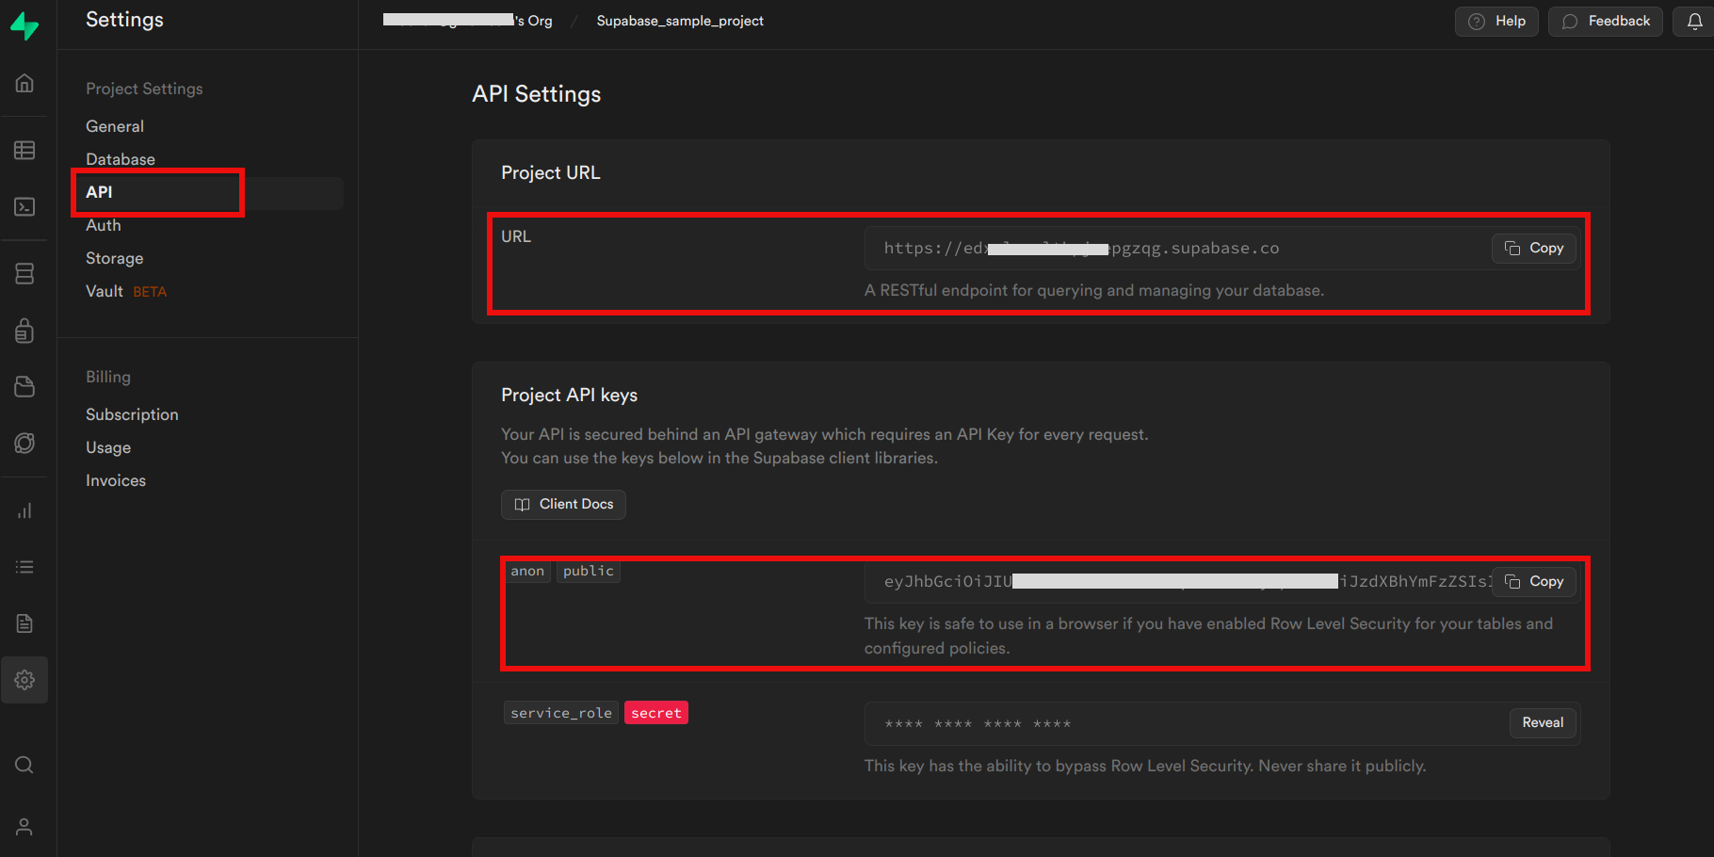Select the Auth settings item
The width and height of the screenshot is (1714, 857).
coord(104,225)
